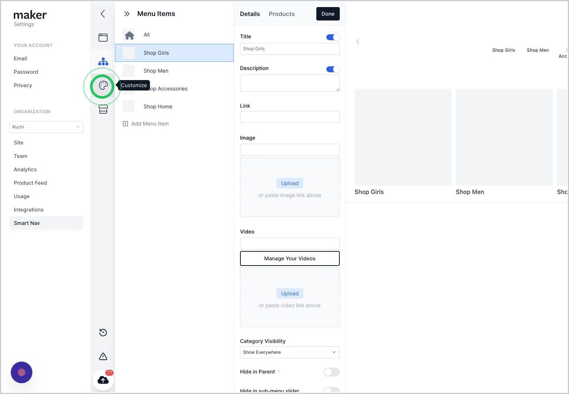Click the Title text field
This screenshot has height=394, width=569.
pos(290,49)
